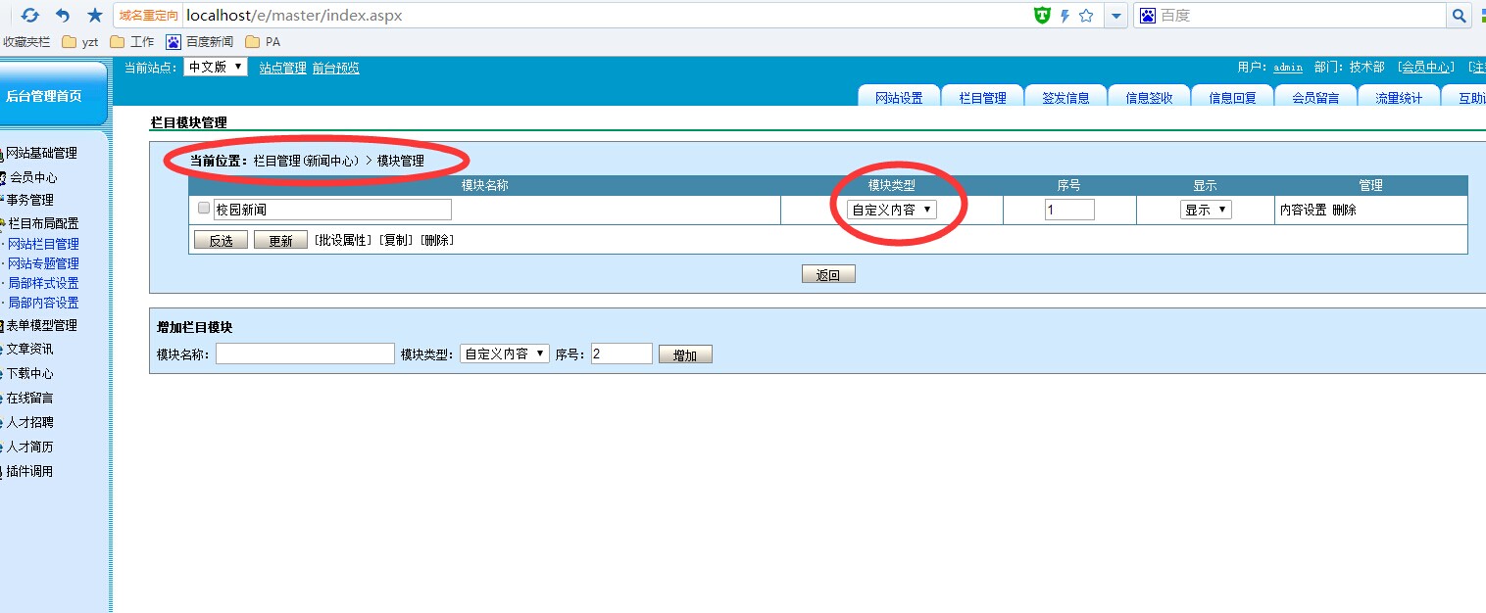Screen dimensions: 1486x613
Task: Click the 前台预览 link
Action: tap(335, 68)
